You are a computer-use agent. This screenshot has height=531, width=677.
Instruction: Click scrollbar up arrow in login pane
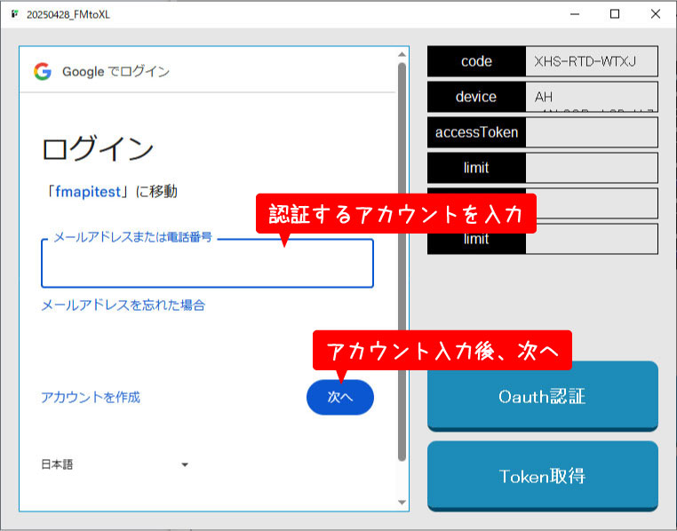tap(402, 54)
